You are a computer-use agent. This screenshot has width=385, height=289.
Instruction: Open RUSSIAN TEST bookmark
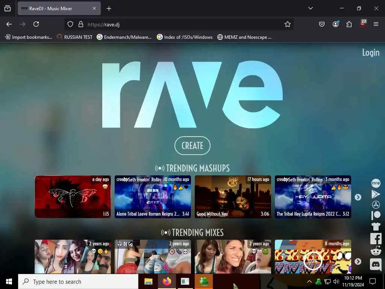[74, 37]
